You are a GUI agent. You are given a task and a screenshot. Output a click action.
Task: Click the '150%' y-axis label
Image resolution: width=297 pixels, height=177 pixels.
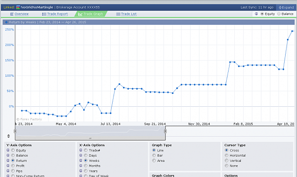[10, 60]
